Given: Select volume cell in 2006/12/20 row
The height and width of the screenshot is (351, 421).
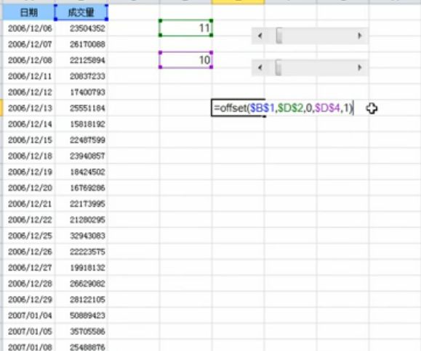Looking at the screenshot, I should pyautogui.click(x=81, y=188).
